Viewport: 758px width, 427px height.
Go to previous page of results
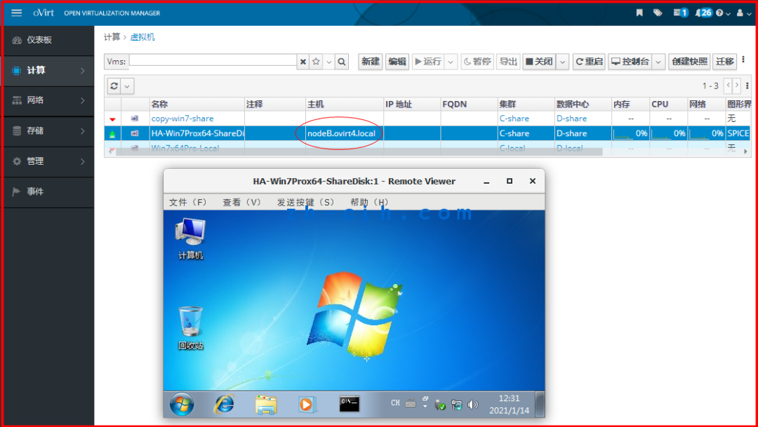pos(728,86)
